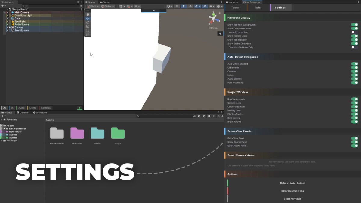Expand the Canvas item in Hierarchy
This screenshot has width=361, height=203.
(x=10, y=27)
